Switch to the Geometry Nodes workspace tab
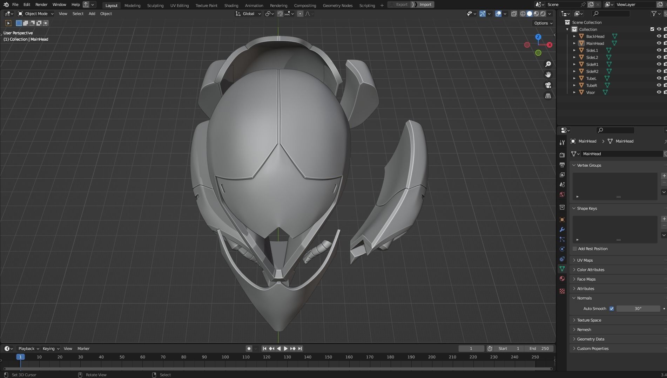Viewport: 667px width, 378px height. point(338,5)
